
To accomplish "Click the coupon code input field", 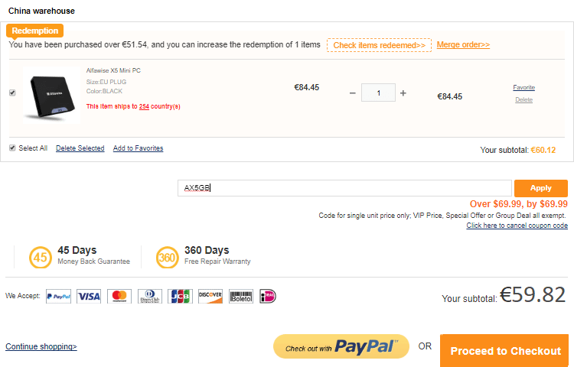I will pyautogui.click(x=344, y=188).
